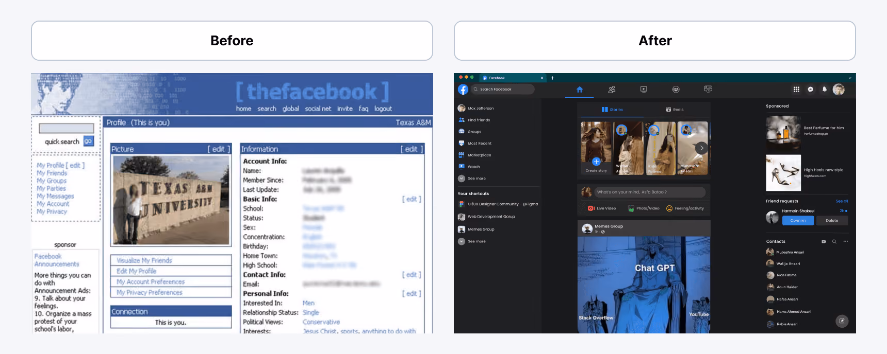Click the Facebook logo in After screenshot
The height and width of the screenshot is (354, 887).
pos(463,90)
